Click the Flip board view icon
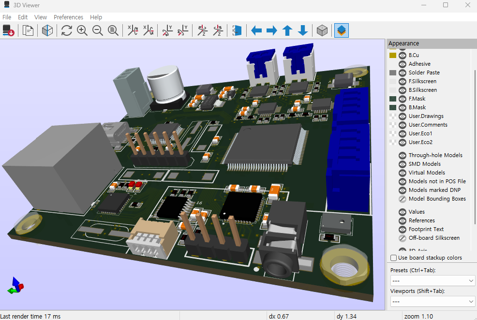Viewport: 477px width, 320px height. click(237, 31)
